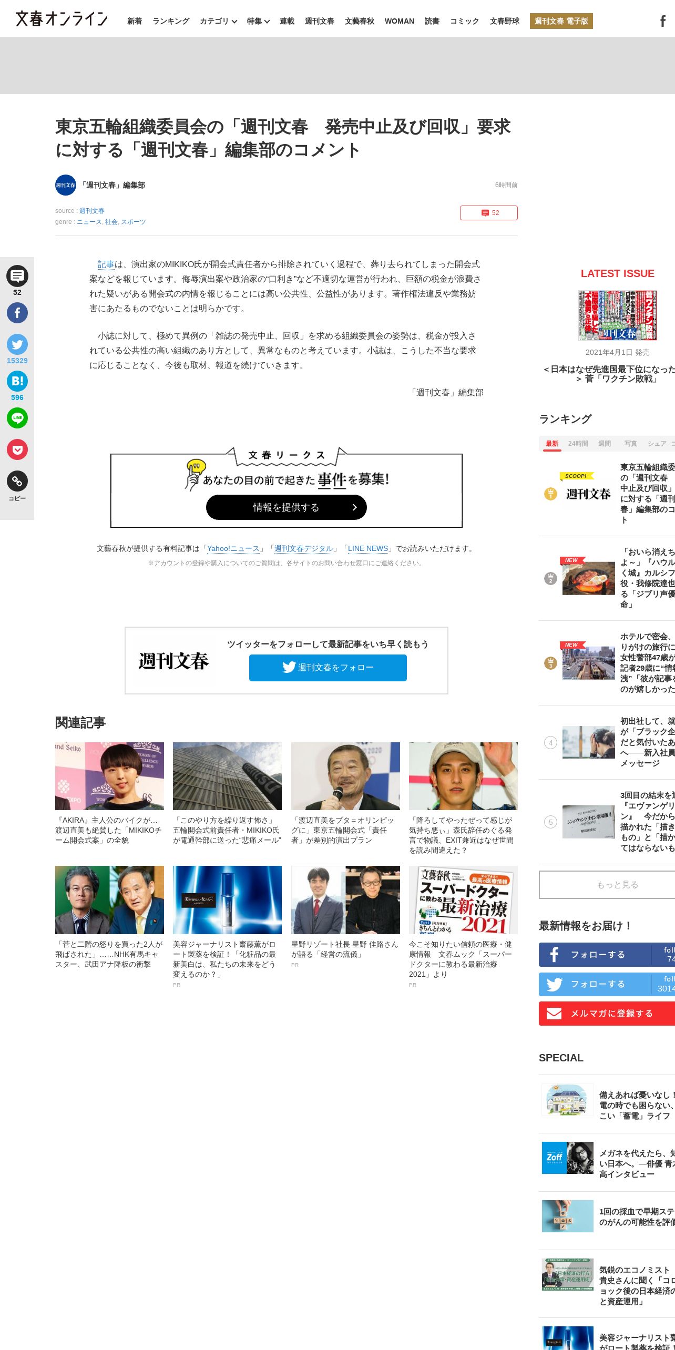Open rank 3 hotel secret meeting article

coord(607,663)
